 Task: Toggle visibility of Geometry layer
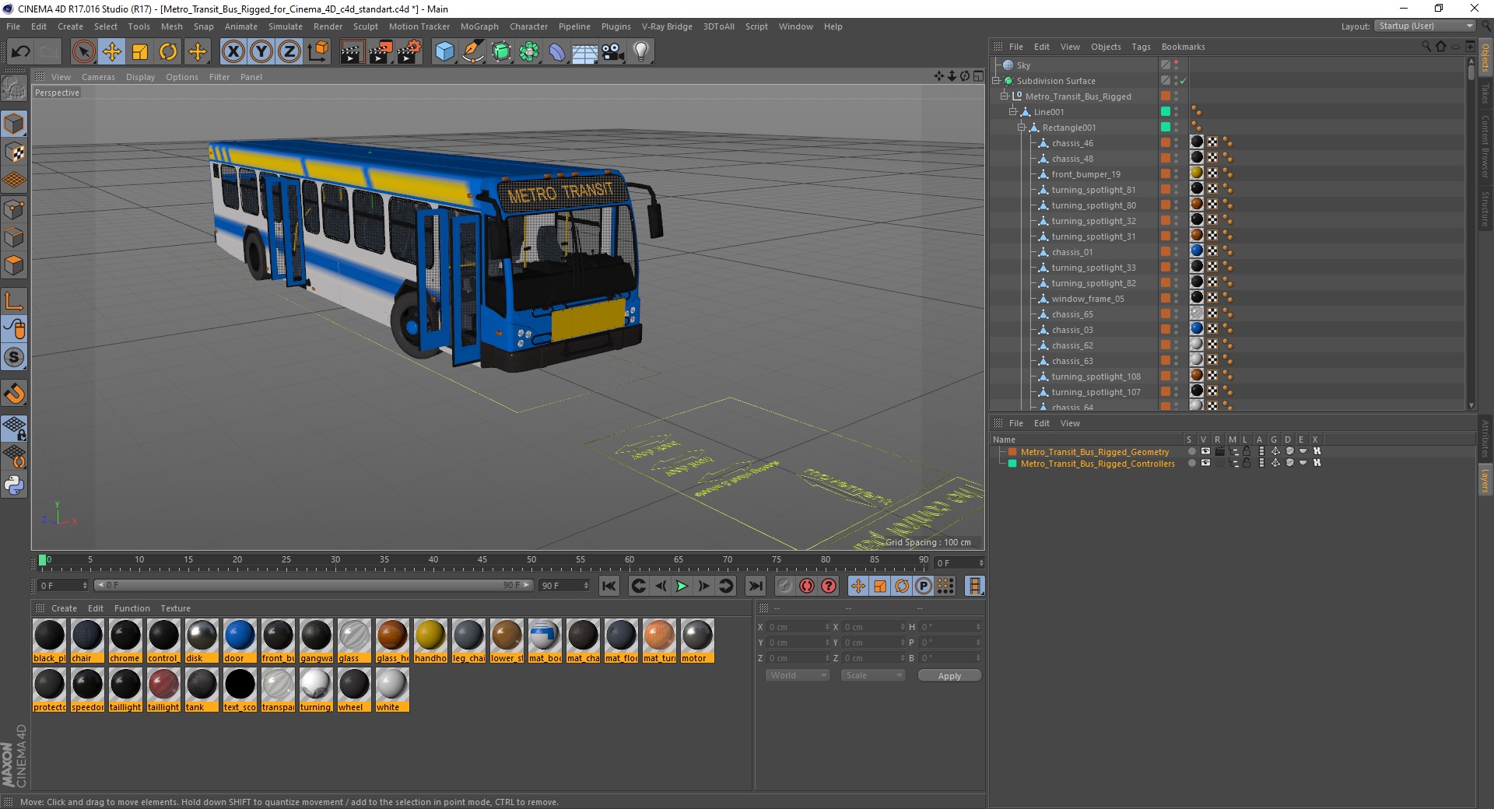coord(1205,451)
